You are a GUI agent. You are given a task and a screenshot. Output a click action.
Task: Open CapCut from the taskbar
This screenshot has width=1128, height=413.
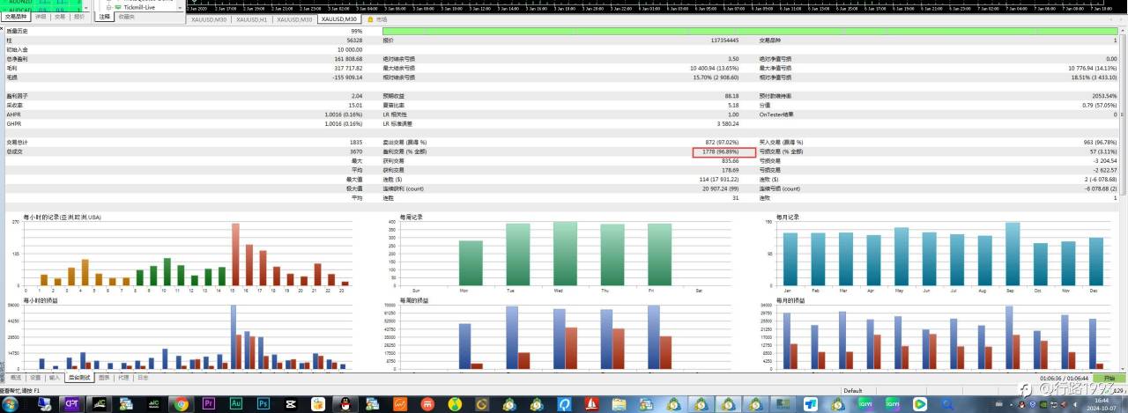click(290, 404)
